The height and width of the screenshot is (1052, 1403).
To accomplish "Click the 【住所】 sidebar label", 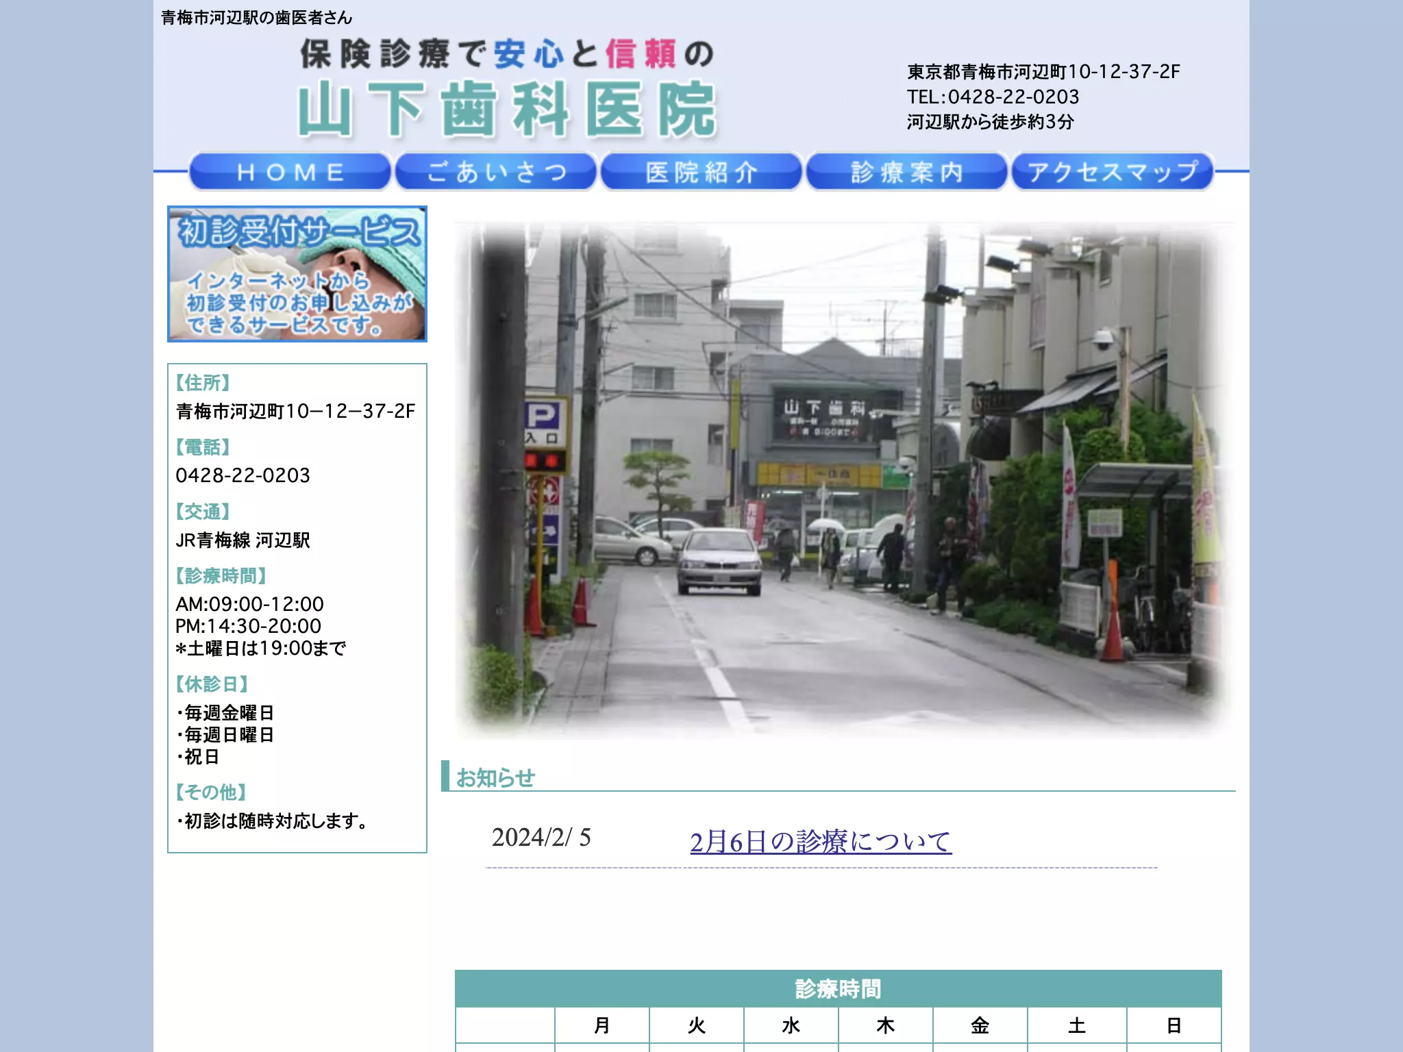I will pos(203,382).
